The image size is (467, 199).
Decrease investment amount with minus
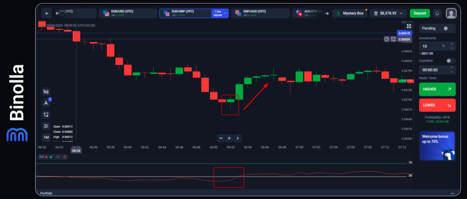(x=451, y=48)
